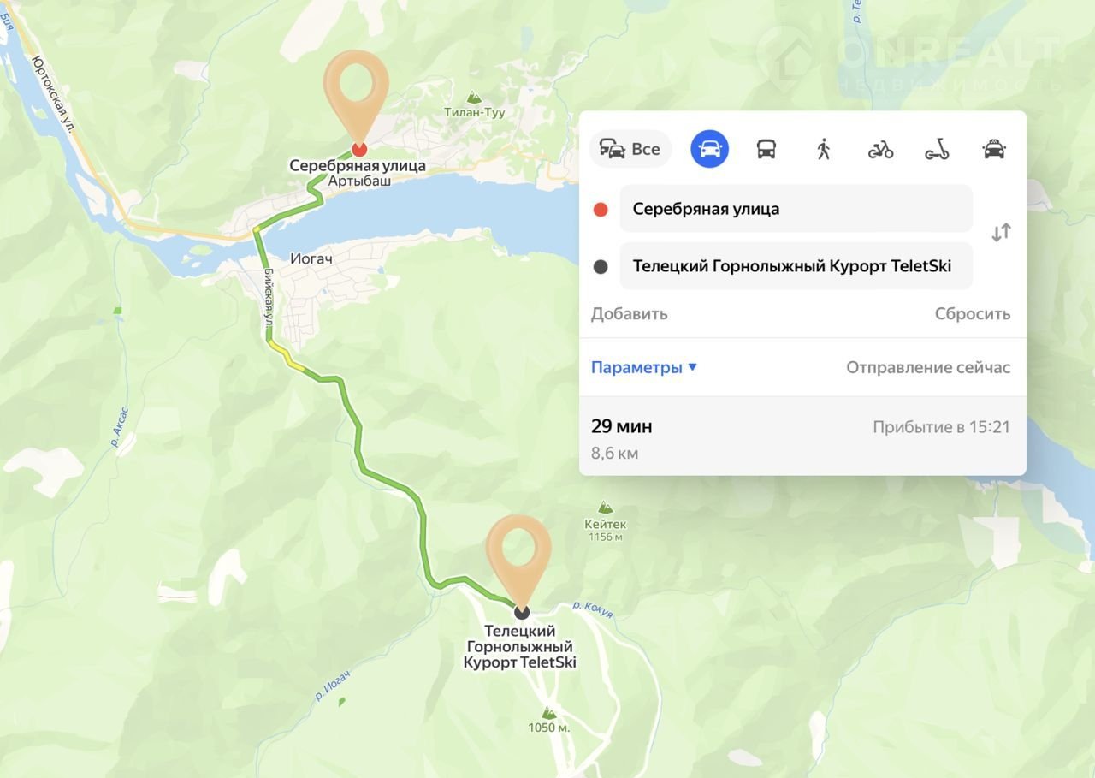Choose the walking route icon
This screenshot has height=778, width=1095.
[823, 149]
